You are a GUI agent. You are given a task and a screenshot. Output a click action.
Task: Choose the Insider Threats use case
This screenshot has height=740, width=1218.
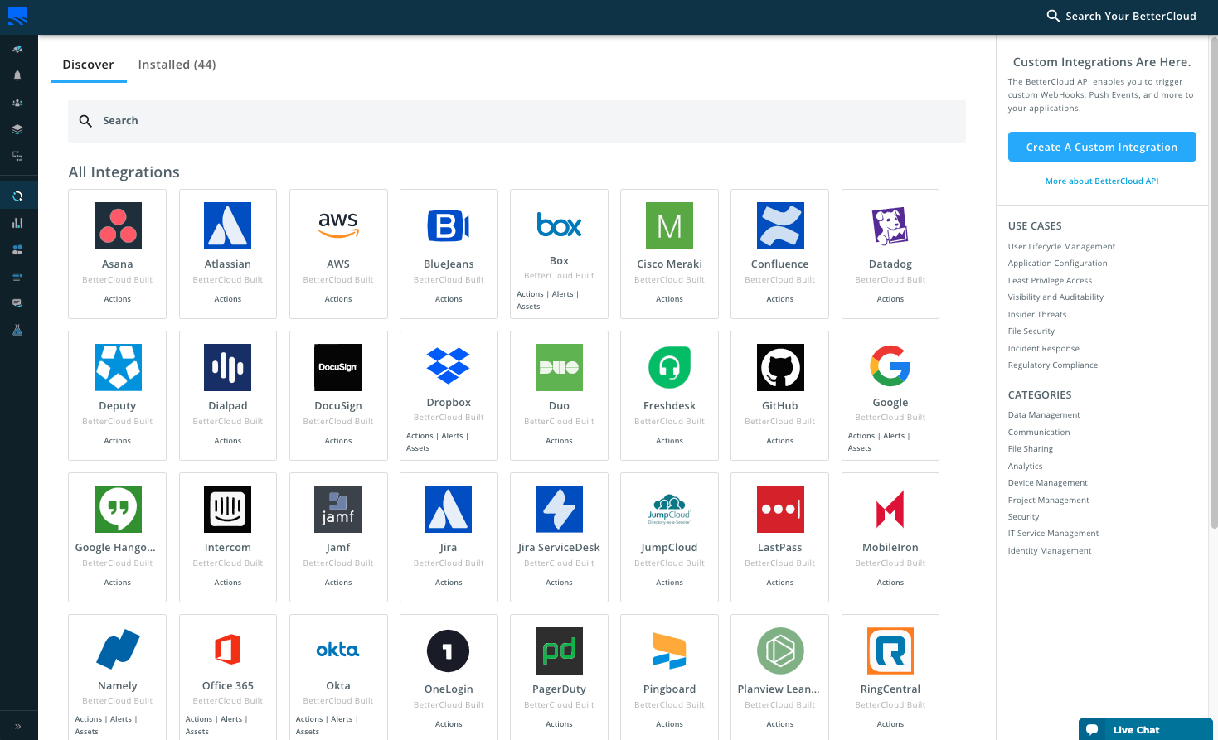click(x=1036, y=314)
